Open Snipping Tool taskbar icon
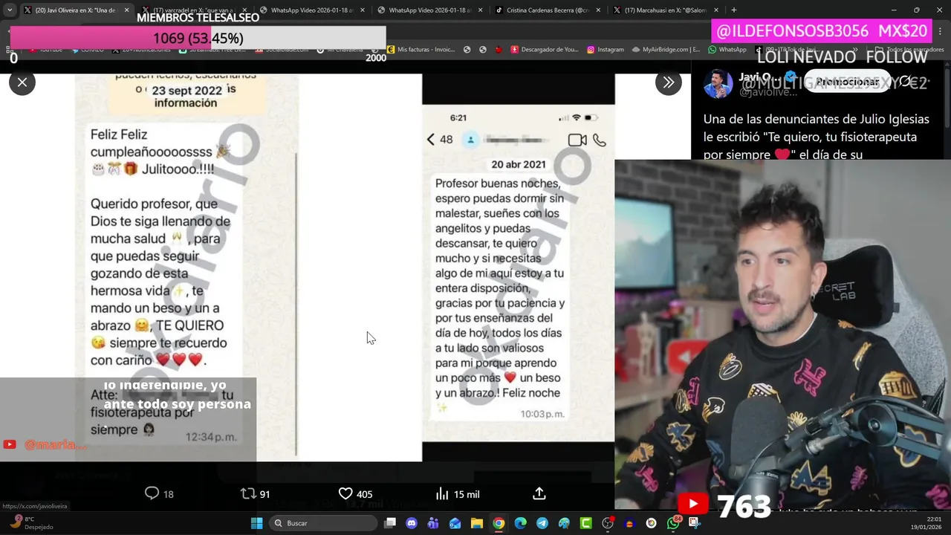The height and width of the screenshot is (535, 951). click(x=695, y=523)
